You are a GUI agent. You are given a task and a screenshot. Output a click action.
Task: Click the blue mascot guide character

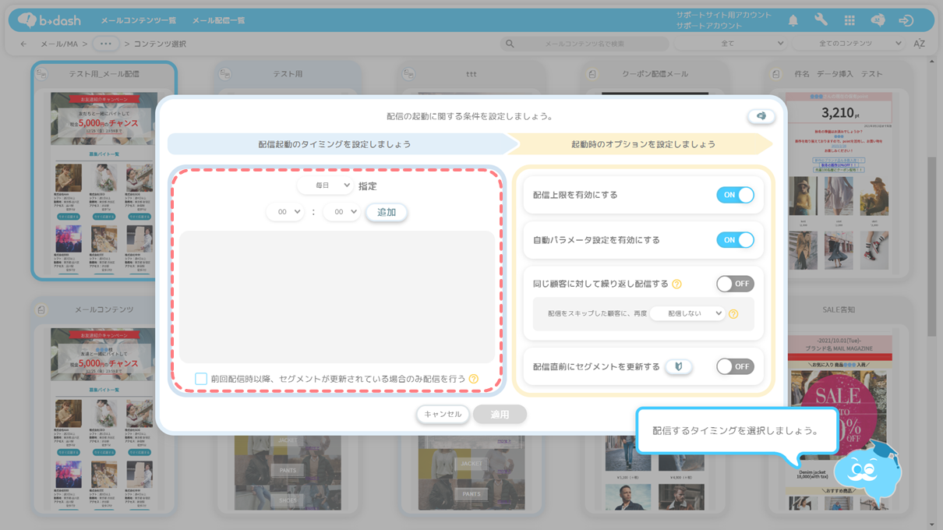point(867,472)
